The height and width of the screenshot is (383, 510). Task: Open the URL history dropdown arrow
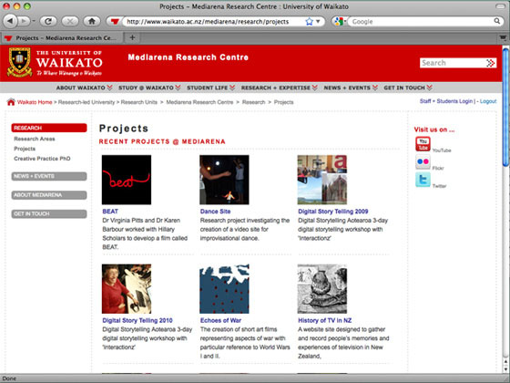click(318, 22)
